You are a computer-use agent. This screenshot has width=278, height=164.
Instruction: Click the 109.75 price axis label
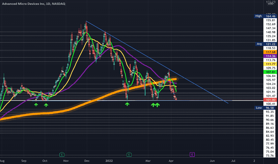[271, 68]
